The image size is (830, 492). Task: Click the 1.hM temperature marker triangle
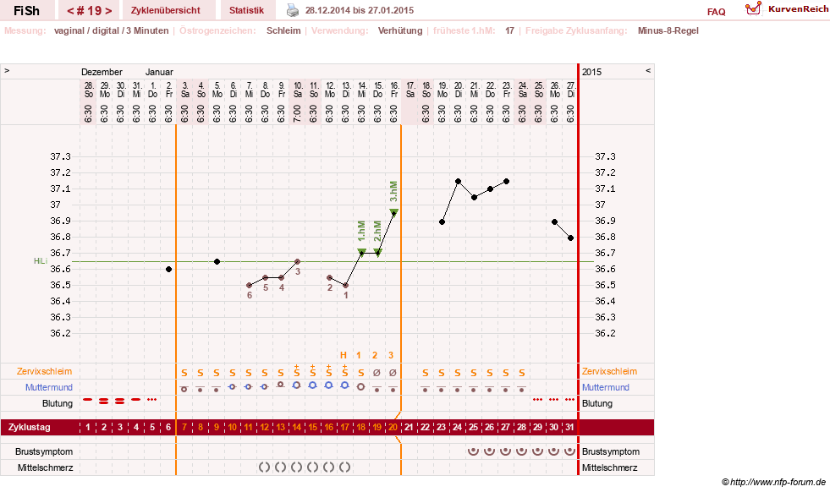[361, 252]
